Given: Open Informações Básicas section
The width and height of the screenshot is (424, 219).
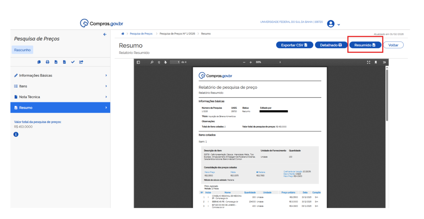Looking at the screenshot, I should click(60, 75).
